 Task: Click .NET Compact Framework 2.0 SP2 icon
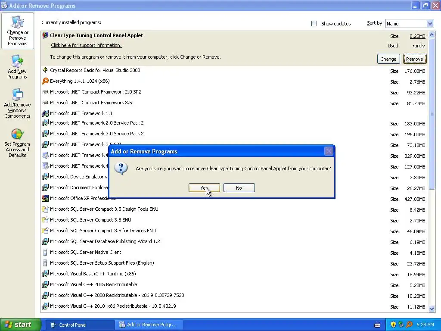[45, 92]
